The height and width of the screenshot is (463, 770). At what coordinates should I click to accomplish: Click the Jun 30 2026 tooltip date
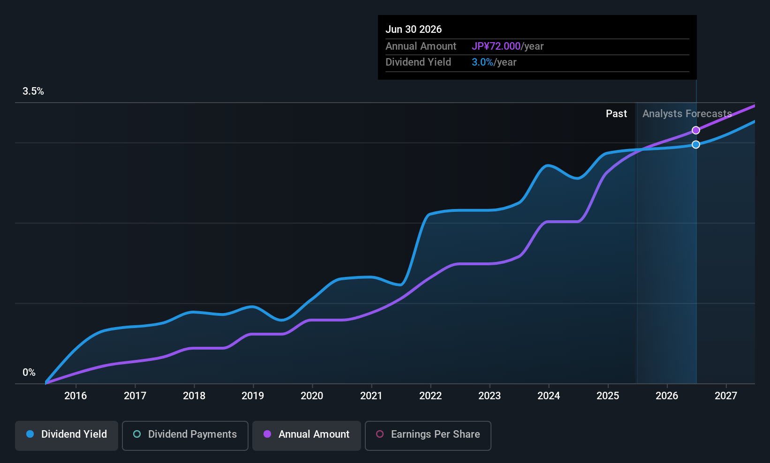tap(414, 29)
